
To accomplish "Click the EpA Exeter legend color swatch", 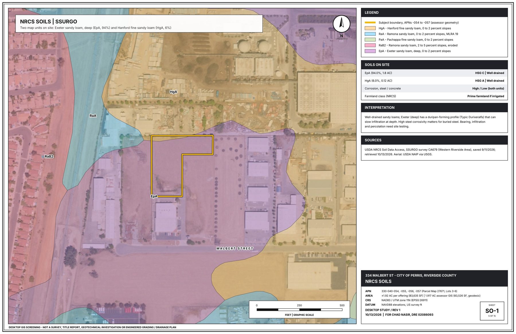I will [x=370, y=51].
